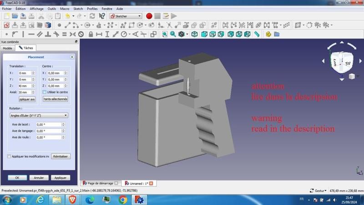
Task: Open the Gestur navigation style dropdown
Action: (x=321, y=190)
